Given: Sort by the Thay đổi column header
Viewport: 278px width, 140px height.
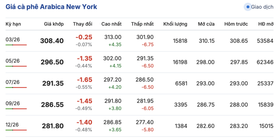Looking at the screenshot, I should [x=82, y=24].
